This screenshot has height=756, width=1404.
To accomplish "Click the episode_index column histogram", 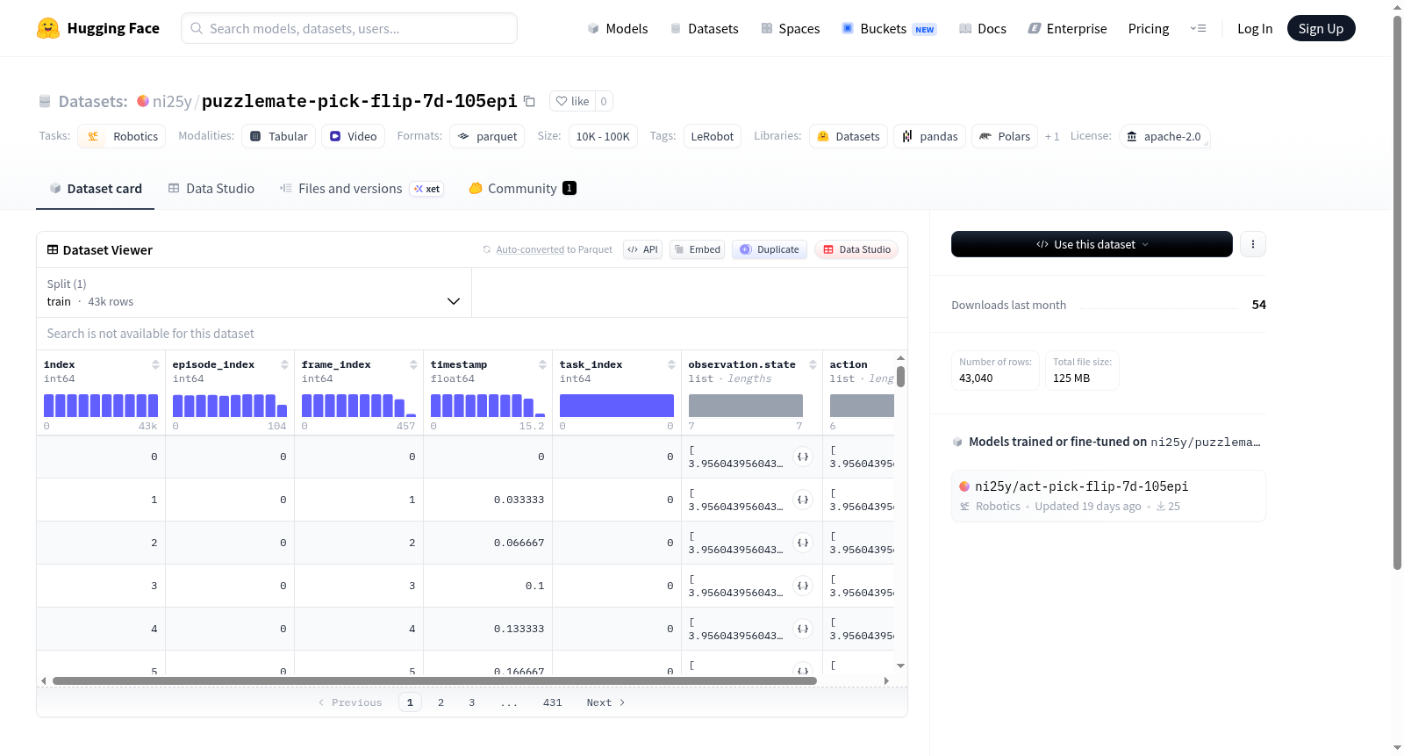I will click(x=230, y=406).
